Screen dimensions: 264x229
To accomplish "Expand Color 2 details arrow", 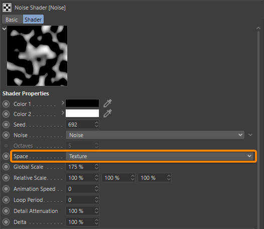I will coord(63,112).
